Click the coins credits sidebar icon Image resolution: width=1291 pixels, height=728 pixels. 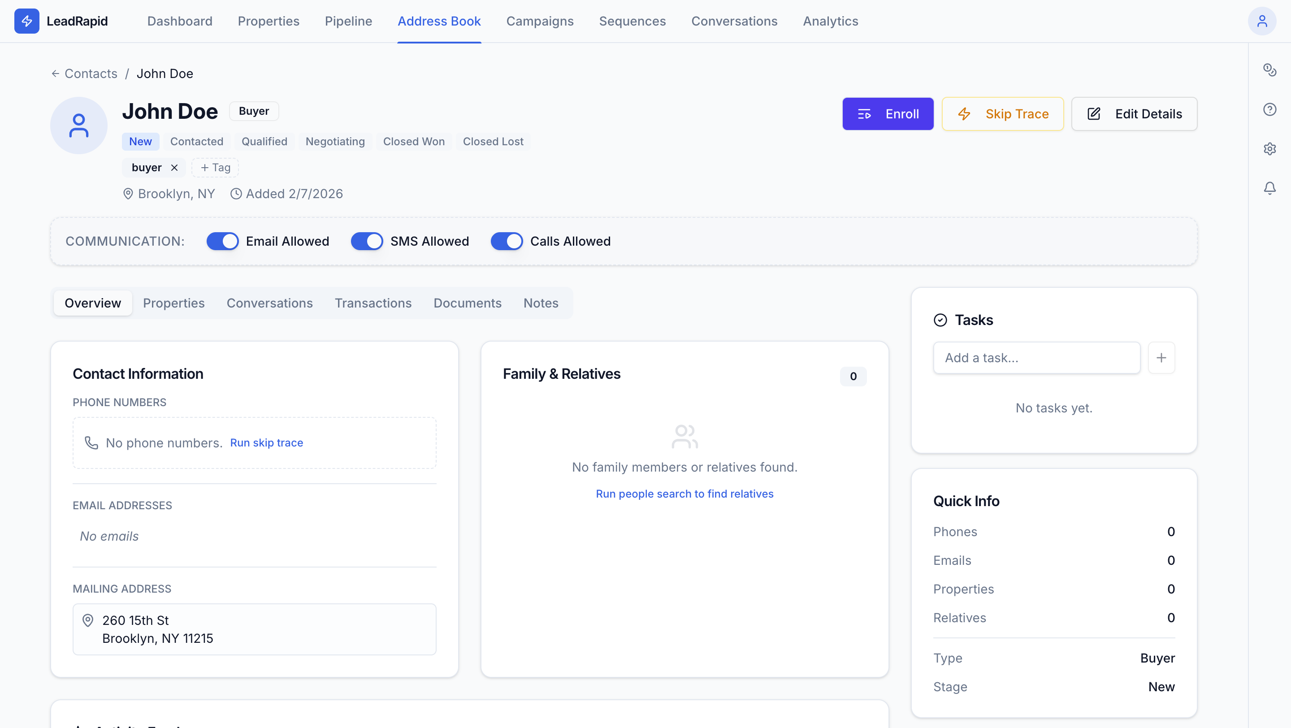pos(1269,69)
